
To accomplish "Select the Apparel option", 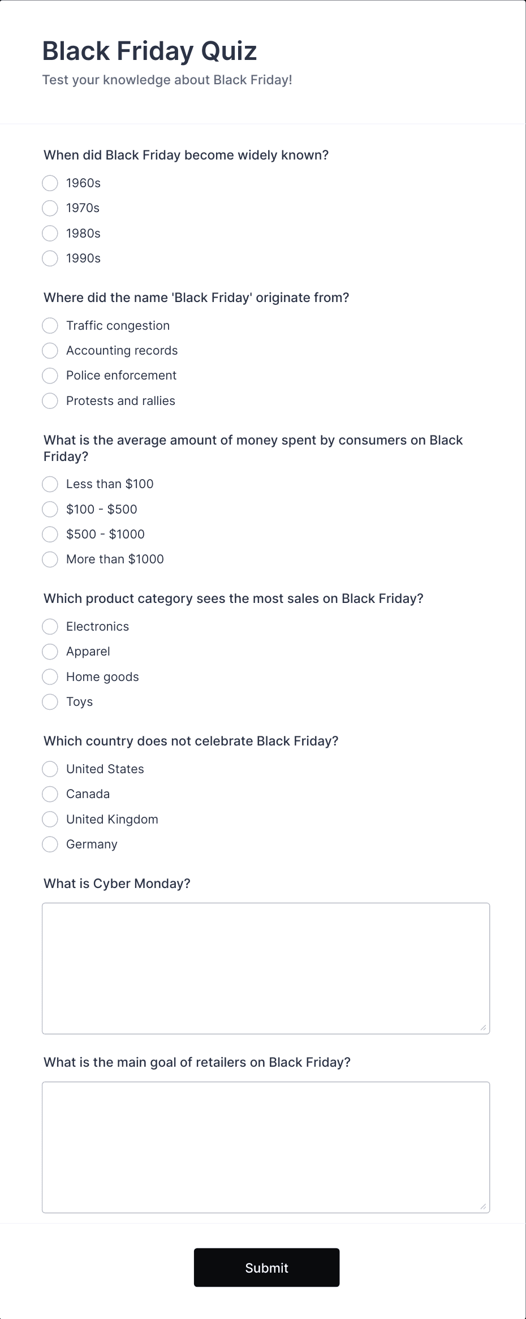I will click(50, 652).
